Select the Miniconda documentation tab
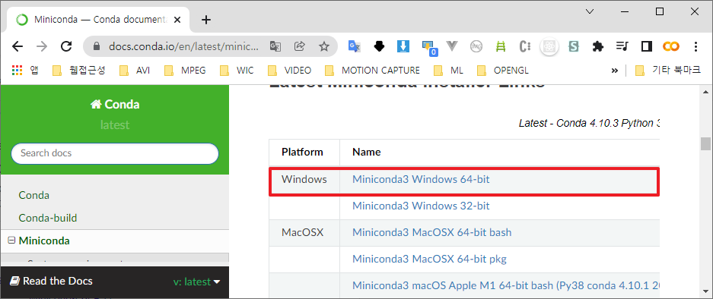The image size is (713, 299). pyautogui.click(x=98, y=20)
